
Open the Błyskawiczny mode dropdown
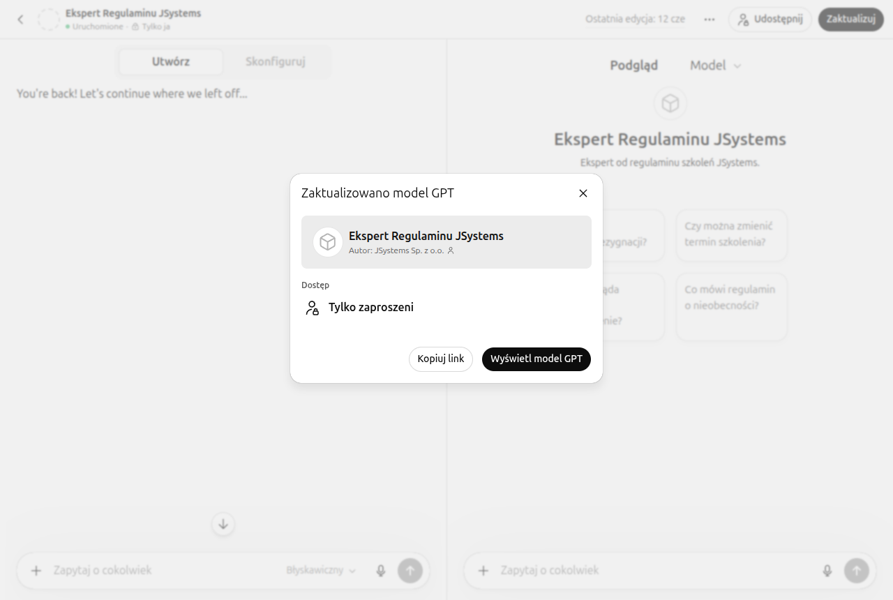321,571
